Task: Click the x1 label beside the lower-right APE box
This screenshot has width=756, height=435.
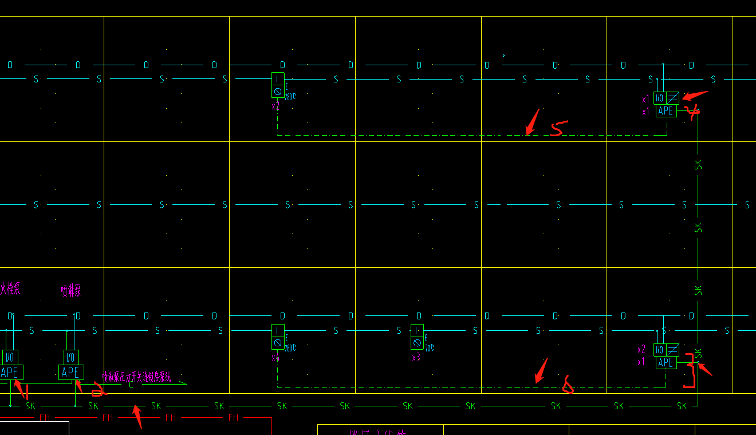Action: point(641,362)
